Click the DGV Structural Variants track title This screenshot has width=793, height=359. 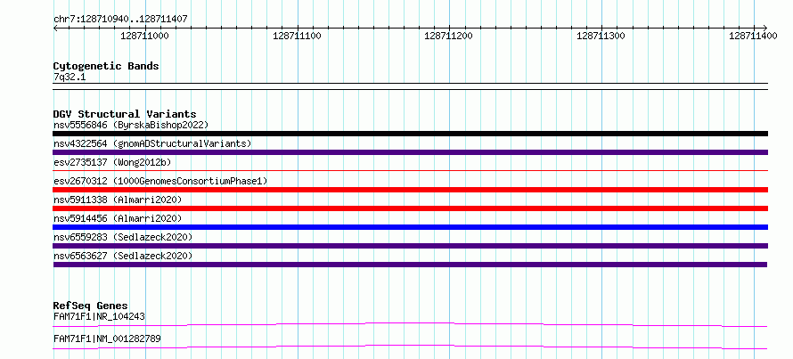pos(125,114)
